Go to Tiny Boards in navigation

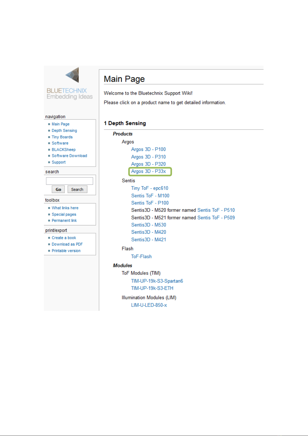[62, 137]
